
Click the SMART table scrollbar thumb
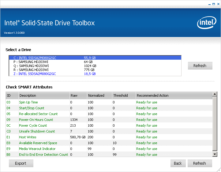coord(215,124)
